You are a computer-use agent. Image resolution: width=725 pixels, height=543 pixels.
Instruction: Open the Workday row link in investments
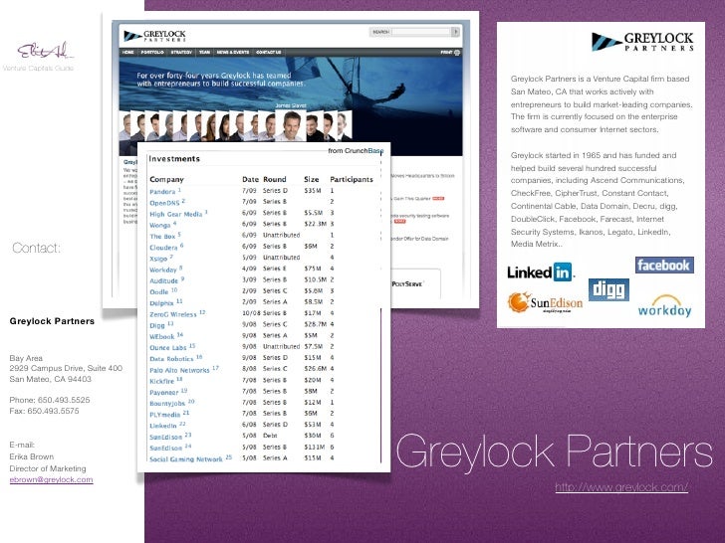click(162, 270)
